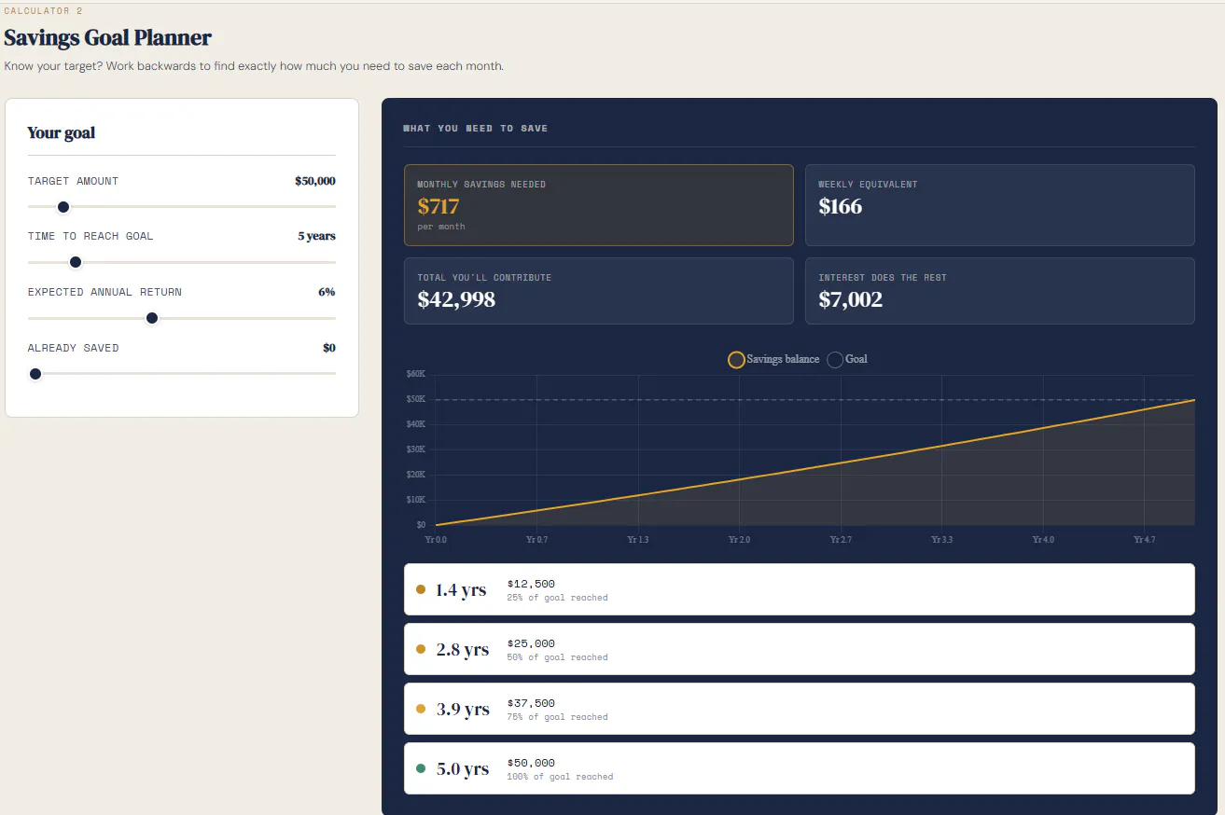Click the Total You'll Contribute card

[599, 291]
